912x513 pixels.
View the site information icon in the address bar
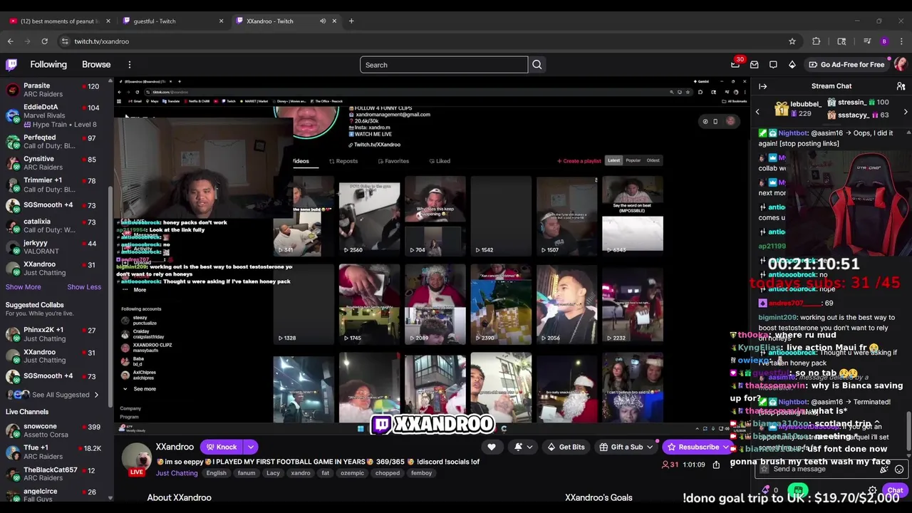click(x=65, y=41)
